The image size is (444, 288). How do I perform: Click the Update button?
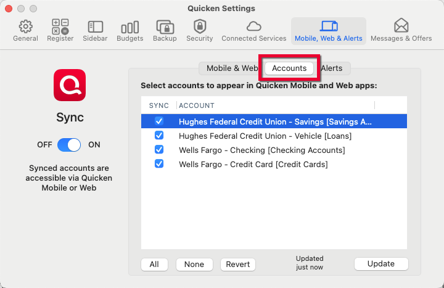point(381,264)
